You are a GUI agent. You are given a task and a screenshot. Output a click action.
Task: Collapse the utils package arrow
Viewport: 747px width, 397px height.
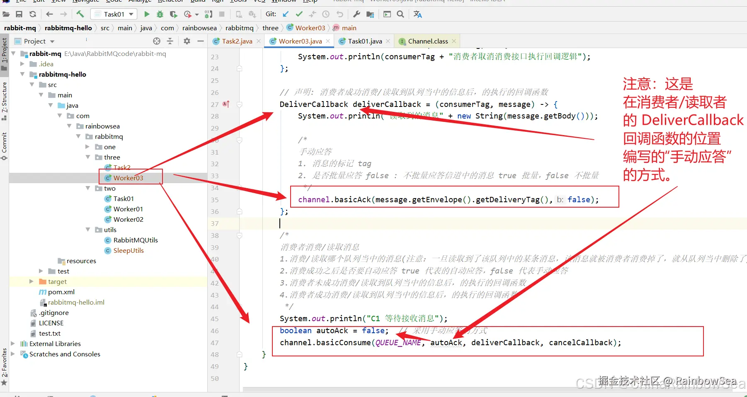[x=87, y=230]
